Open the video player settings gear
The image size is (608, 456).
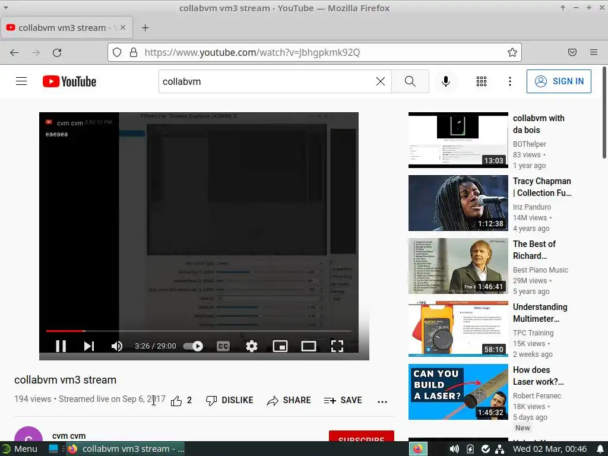pyautogui.click(x=252, y=346)
